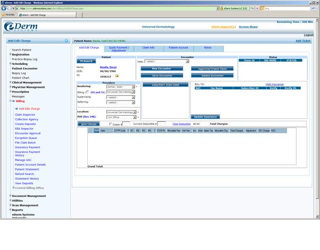Click in the Copay amount field
Viewport: 320px width, 250px height.
tap(126, 124)
